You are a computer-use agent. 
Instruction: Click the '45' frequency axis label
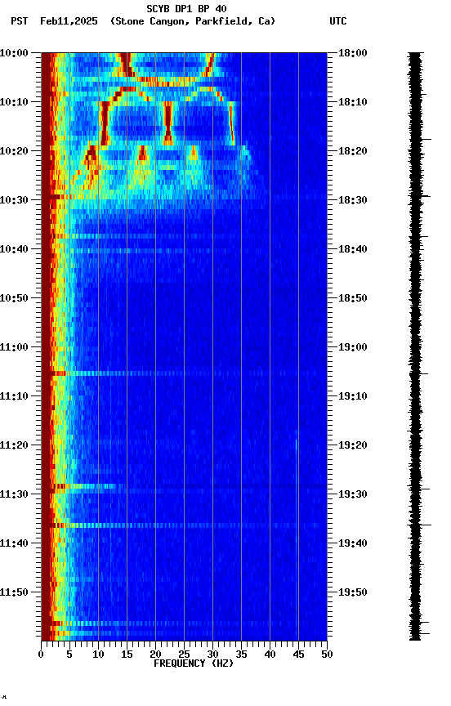pyautogui.click(x=298, y=655)
